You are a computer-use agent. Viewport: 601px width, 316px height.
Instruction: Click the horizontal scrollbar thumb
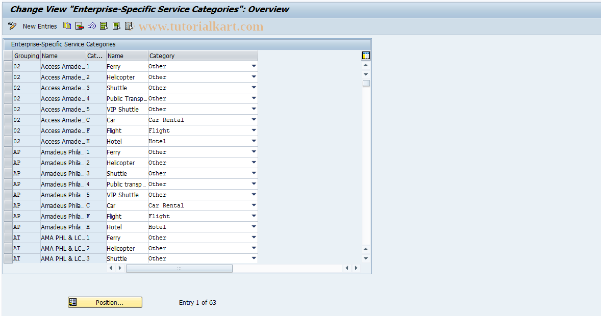pos(179,269)
